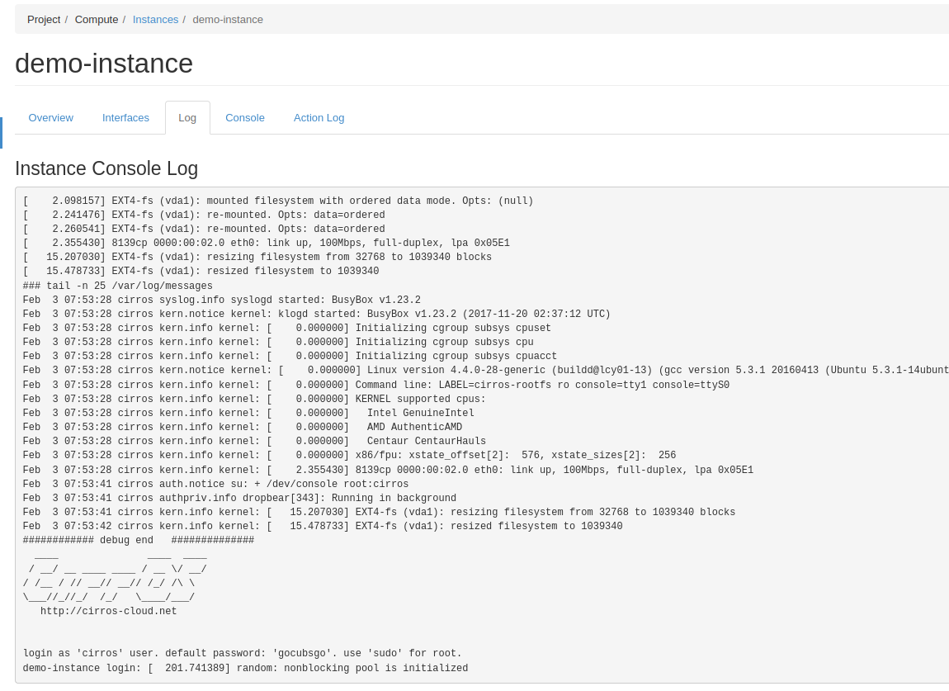The height and width of the screenshot is (691, 949).
Task: Click the log line with timestamp 2.260541
Action: 204,229
